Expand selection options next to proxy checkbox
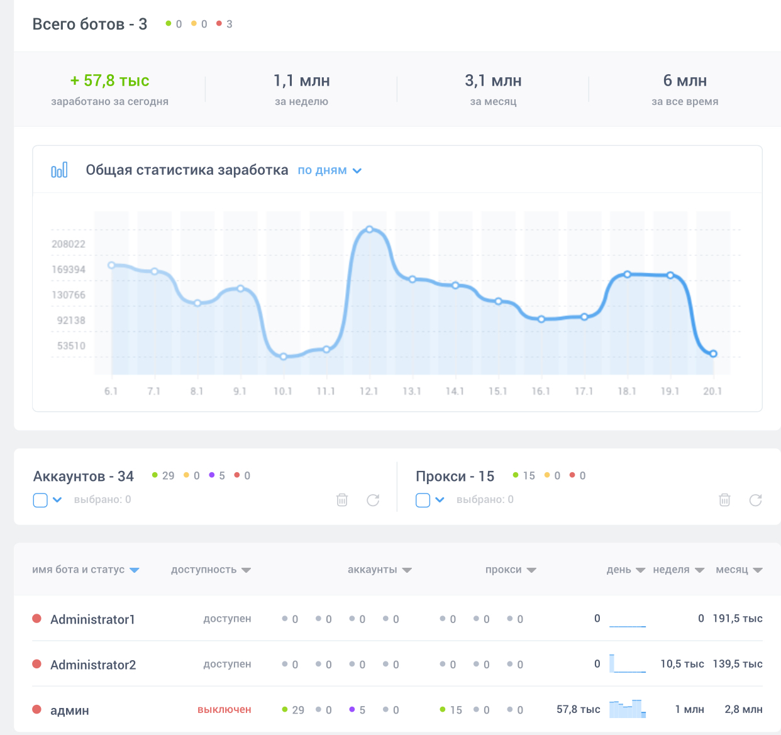This screenshot has height=735, width=781. click(440, 500)
